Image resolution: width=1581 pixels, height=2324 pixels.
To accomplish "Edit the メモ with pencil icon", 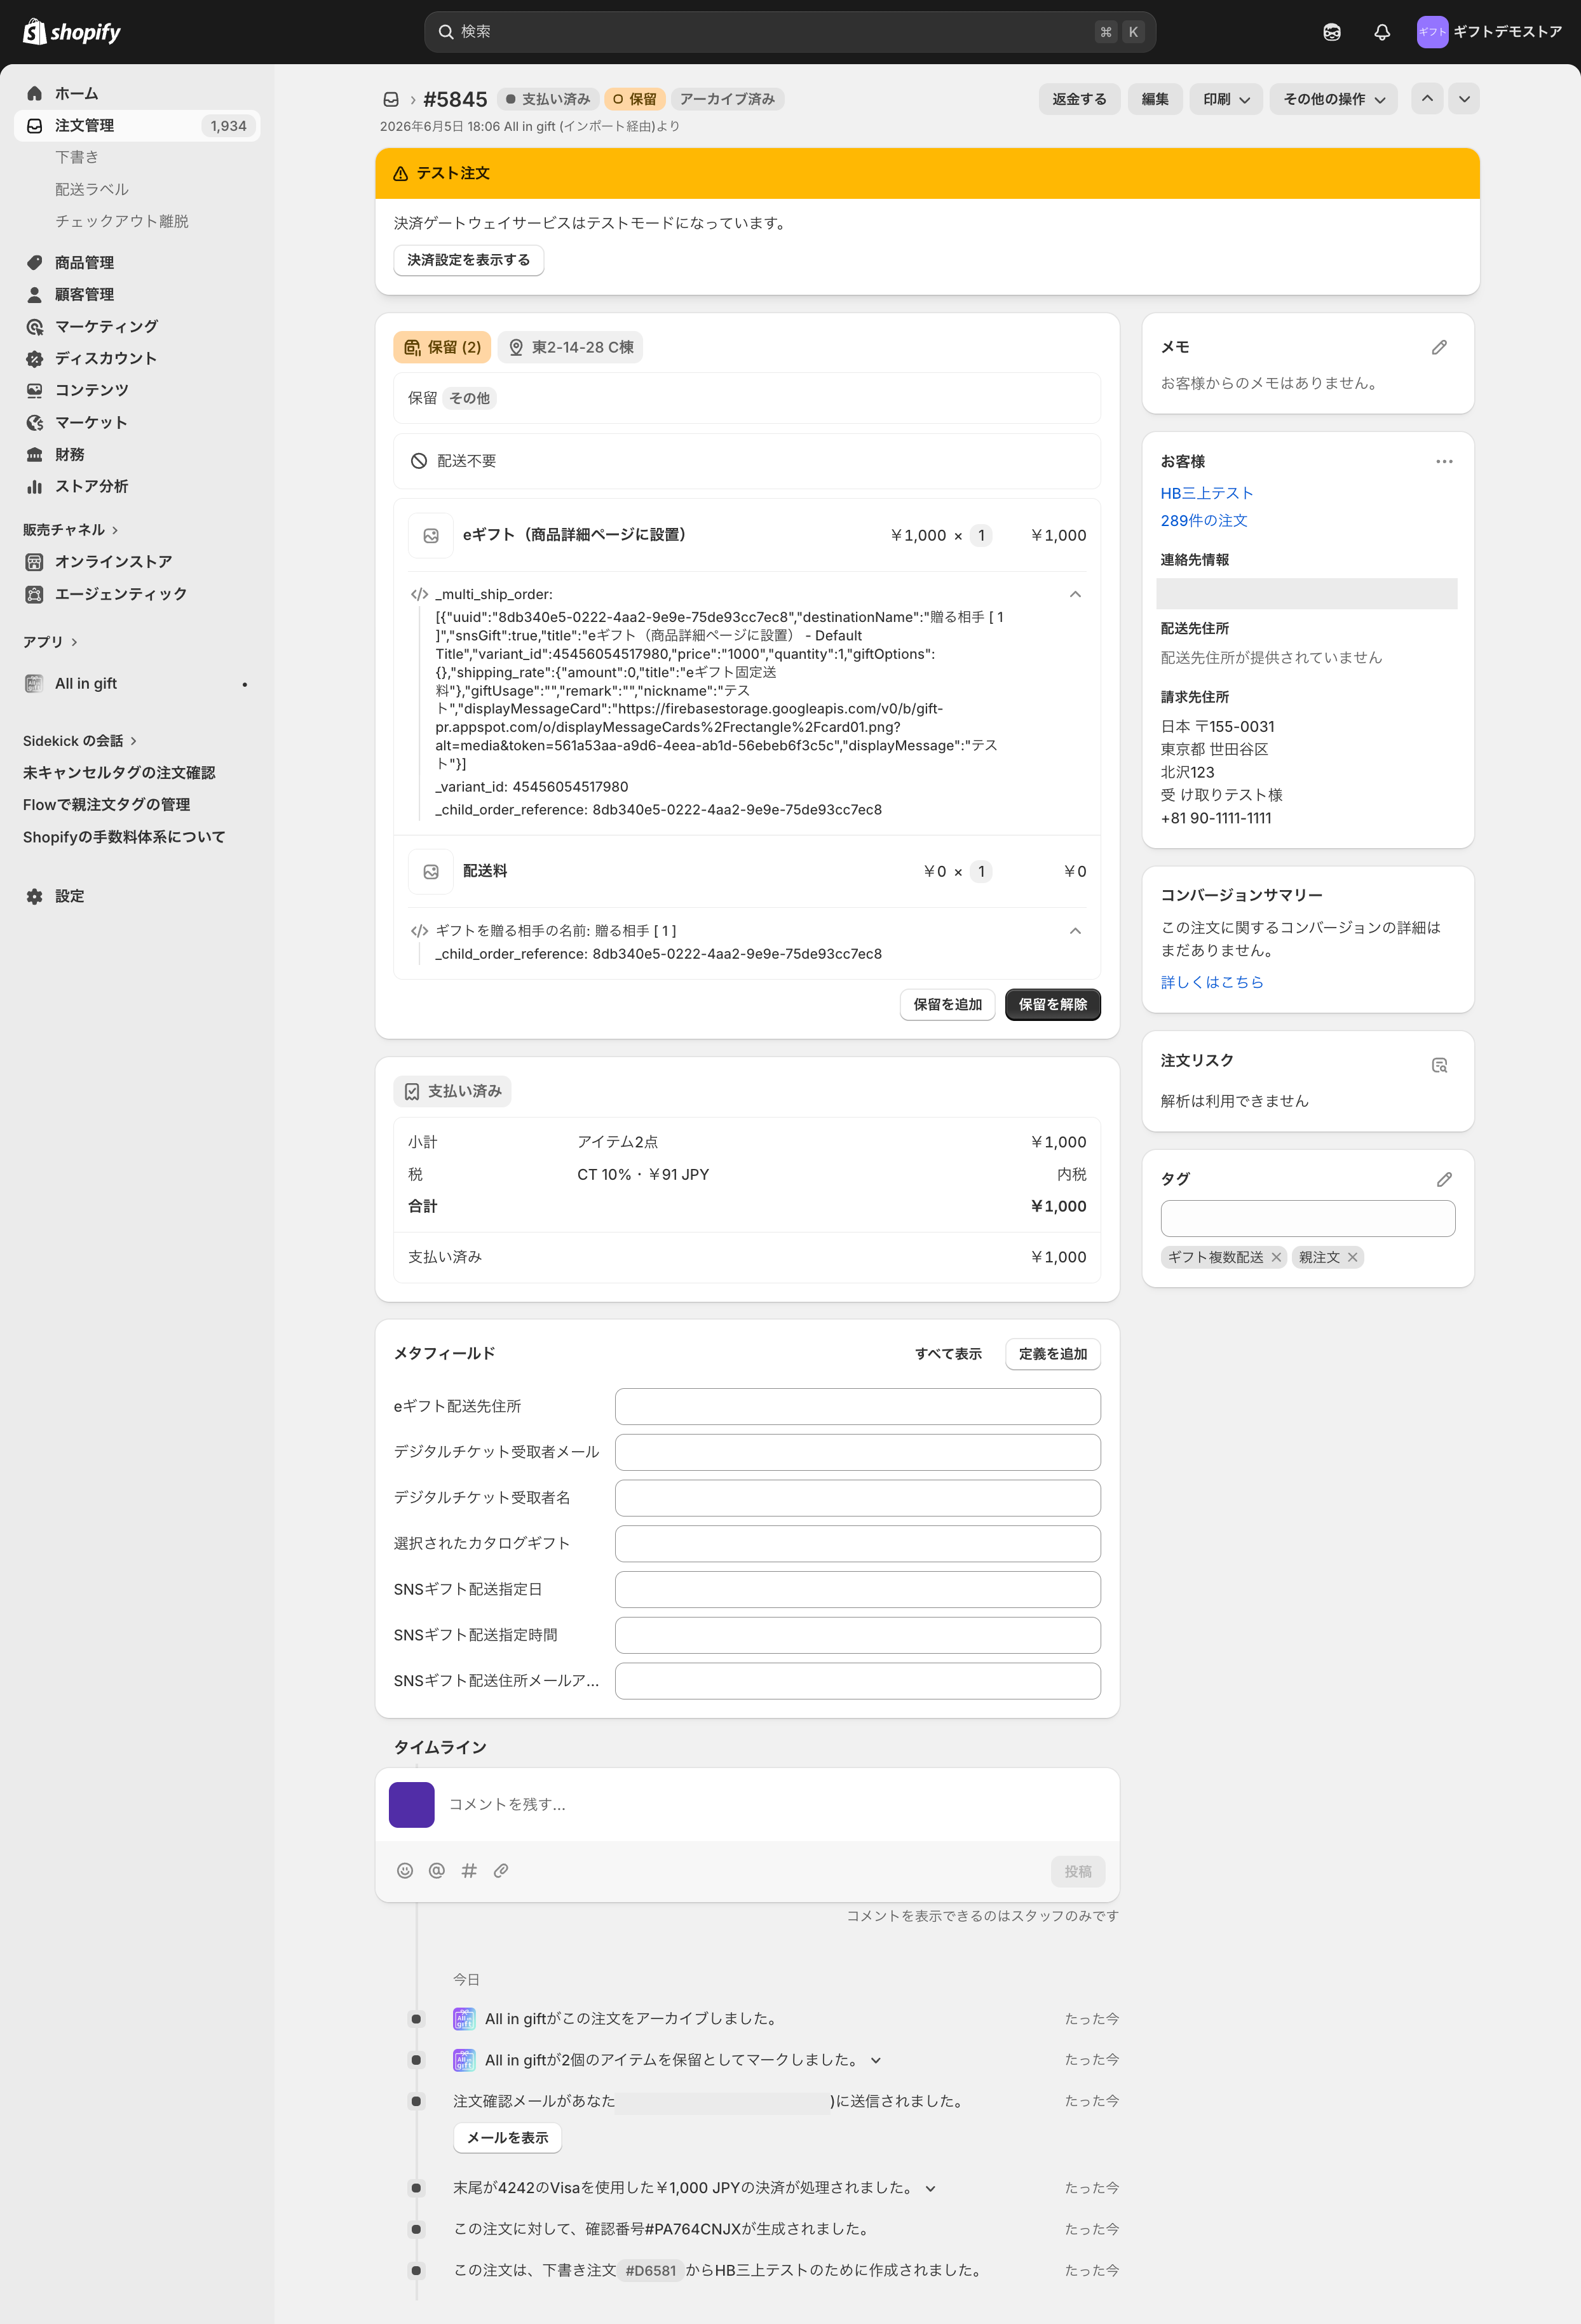I will (x=1439, y=347).
